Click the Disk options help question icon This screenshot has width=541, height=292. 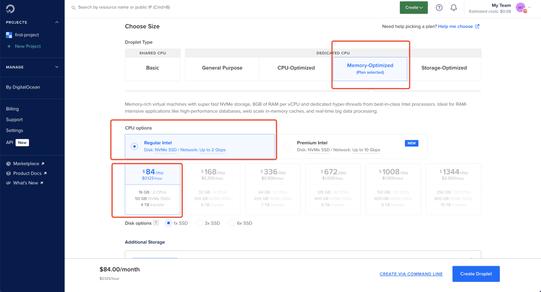point(156,223)
